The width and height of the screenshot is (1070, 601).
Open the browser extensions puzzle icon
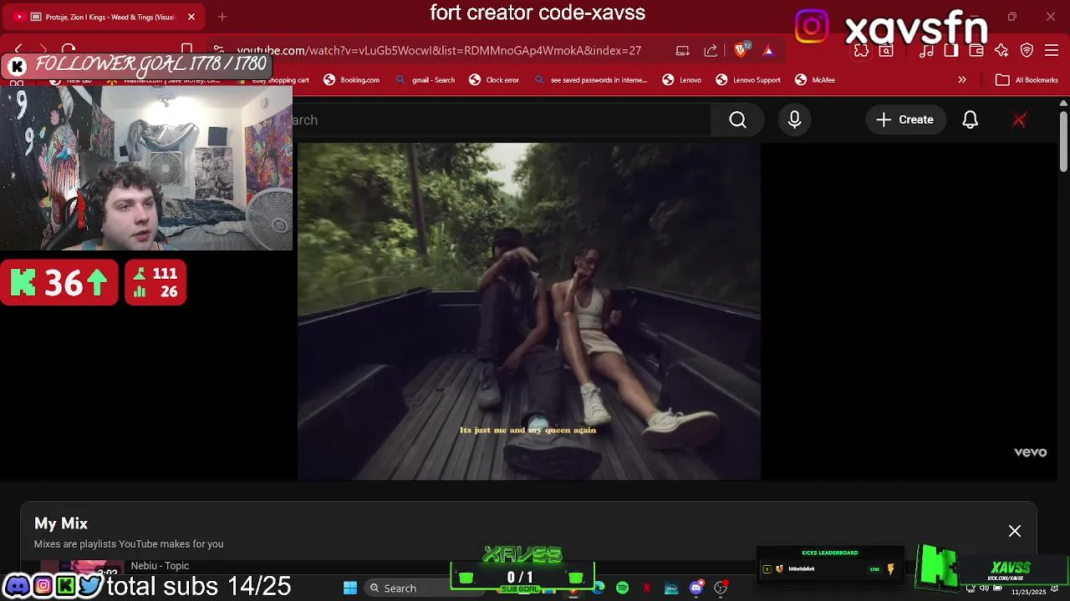tap(861, 51)
